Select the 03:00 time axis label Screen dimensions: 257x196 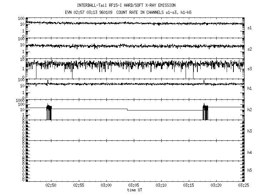(106, 186)
